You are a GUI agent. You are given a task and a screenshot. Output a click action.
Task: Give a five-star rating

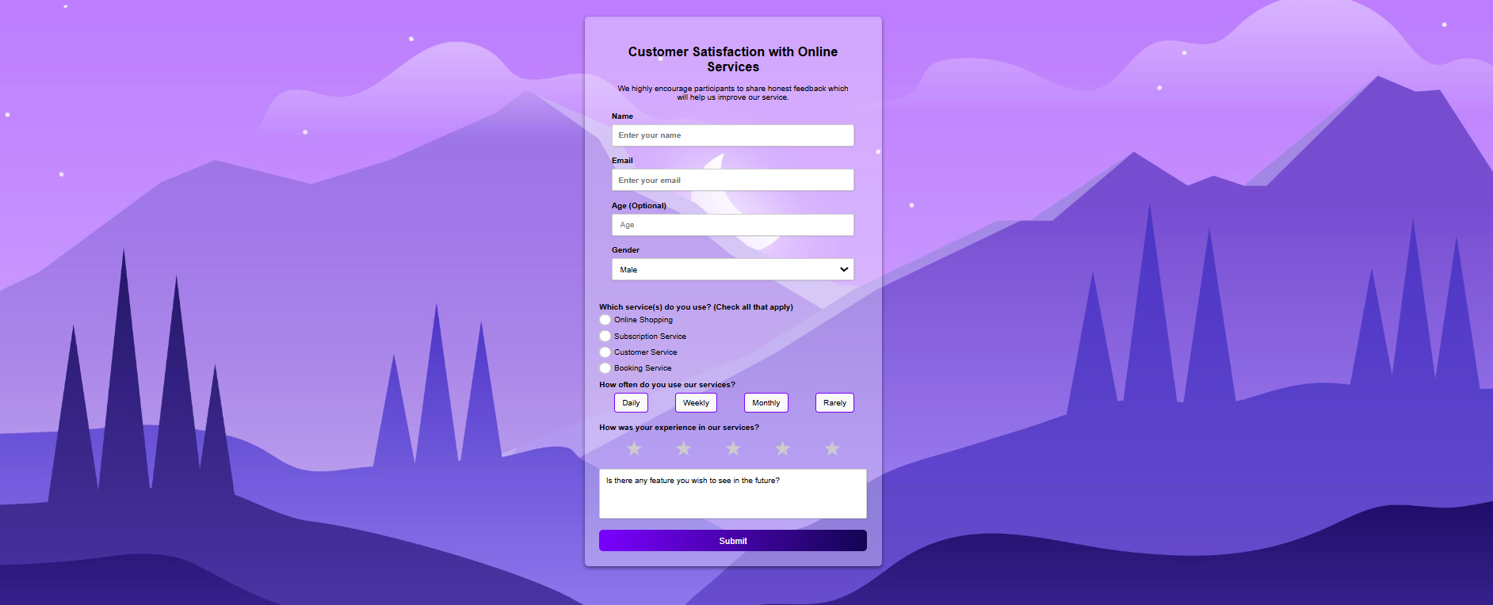[831, 448]
